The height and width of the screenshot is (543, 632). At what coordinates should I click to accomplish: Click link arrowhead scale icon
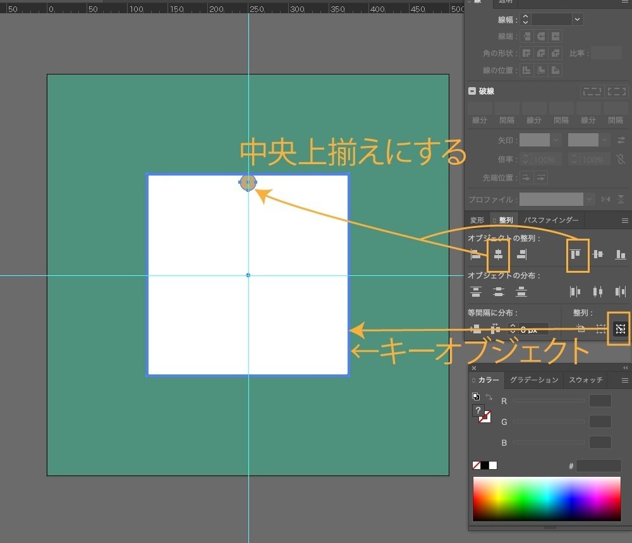click(621, 159)
